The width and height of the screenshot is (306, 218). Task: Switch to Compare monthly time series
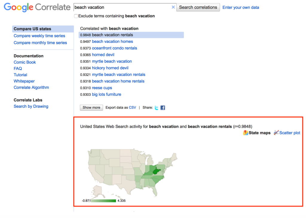point(40,43)
